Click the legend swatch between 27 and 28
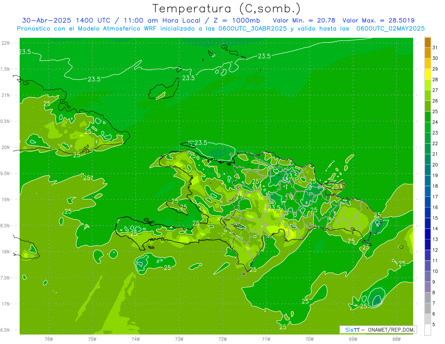 click(428, 85)
